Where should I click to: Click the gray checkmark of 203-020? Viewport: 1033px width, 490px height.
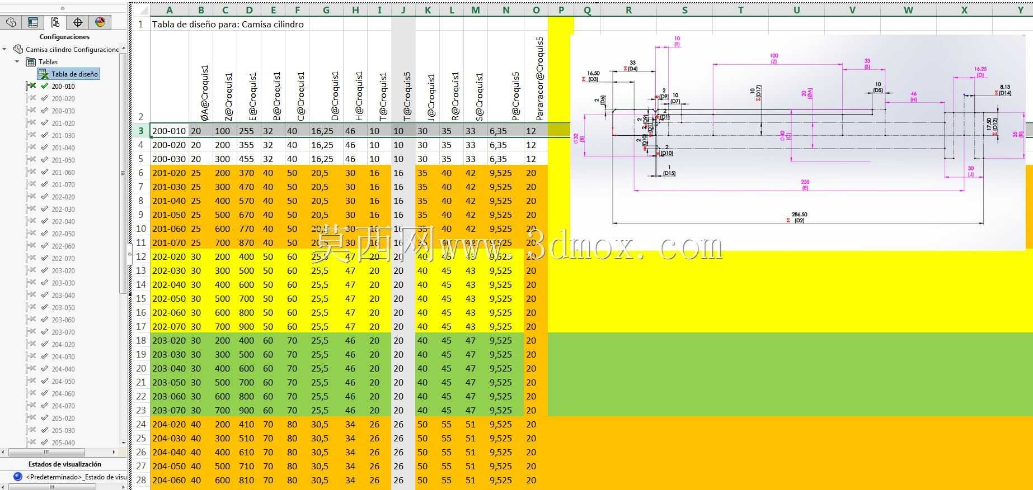pos(45,270)
